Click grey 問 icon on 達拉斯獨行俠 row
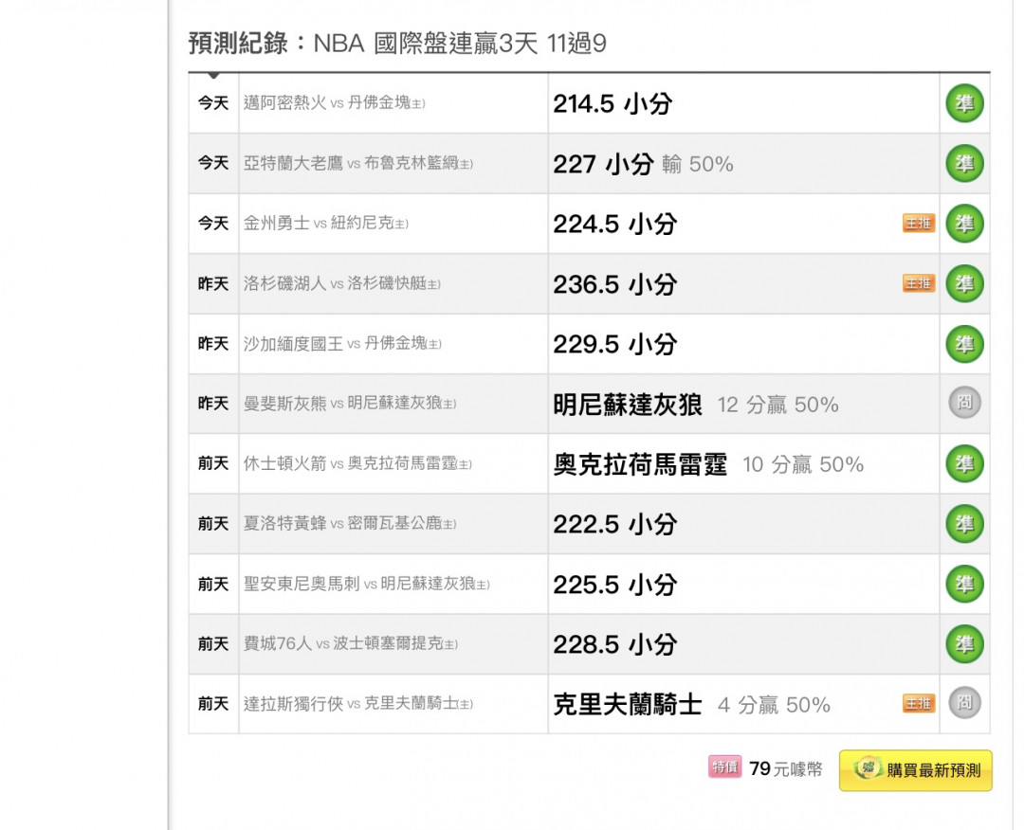 [964, 704]
